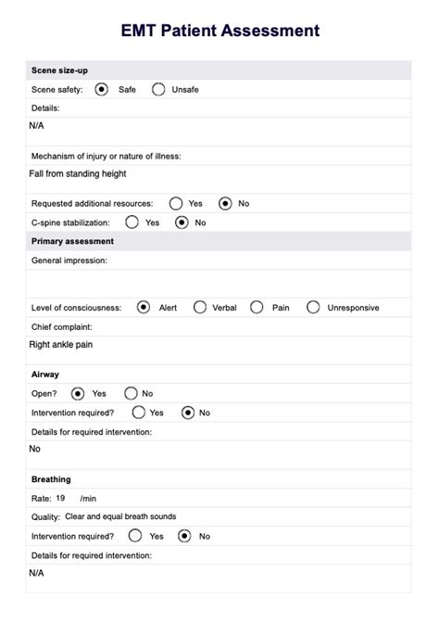439x622 pixels.
Task: Mark level of consciousness as Pain
Action: [x=257, y=307]
